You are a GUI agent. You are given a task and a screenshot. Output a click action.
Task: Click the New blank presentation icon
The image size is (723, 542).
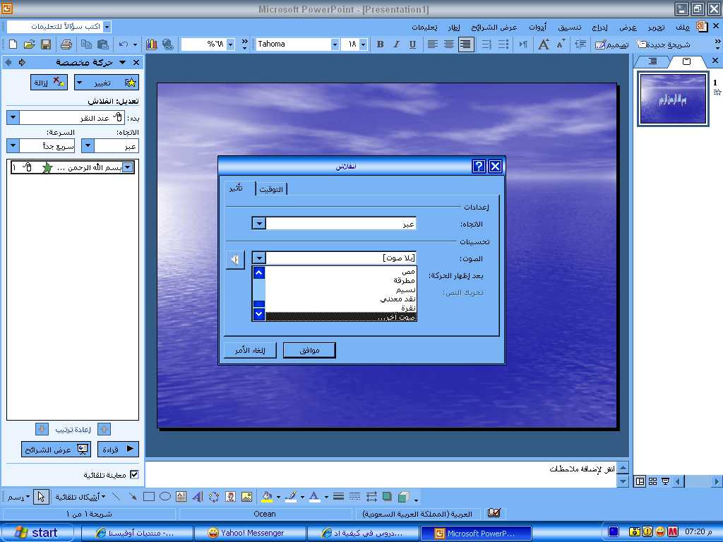(x=13, y=44)
